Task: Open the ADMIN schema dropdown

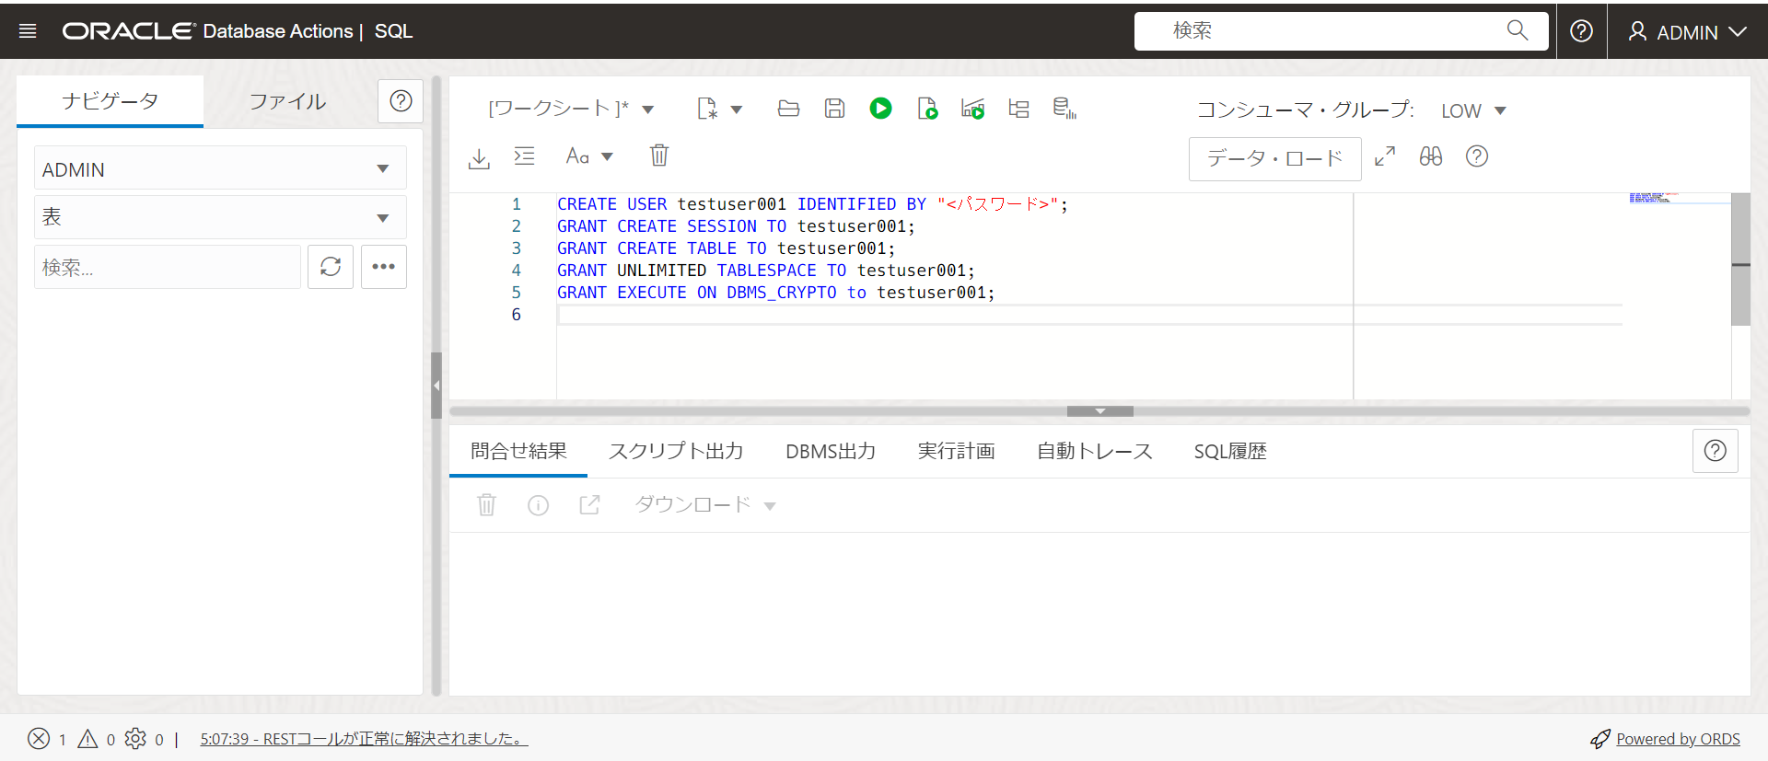Action: click(x=220, y=169)
